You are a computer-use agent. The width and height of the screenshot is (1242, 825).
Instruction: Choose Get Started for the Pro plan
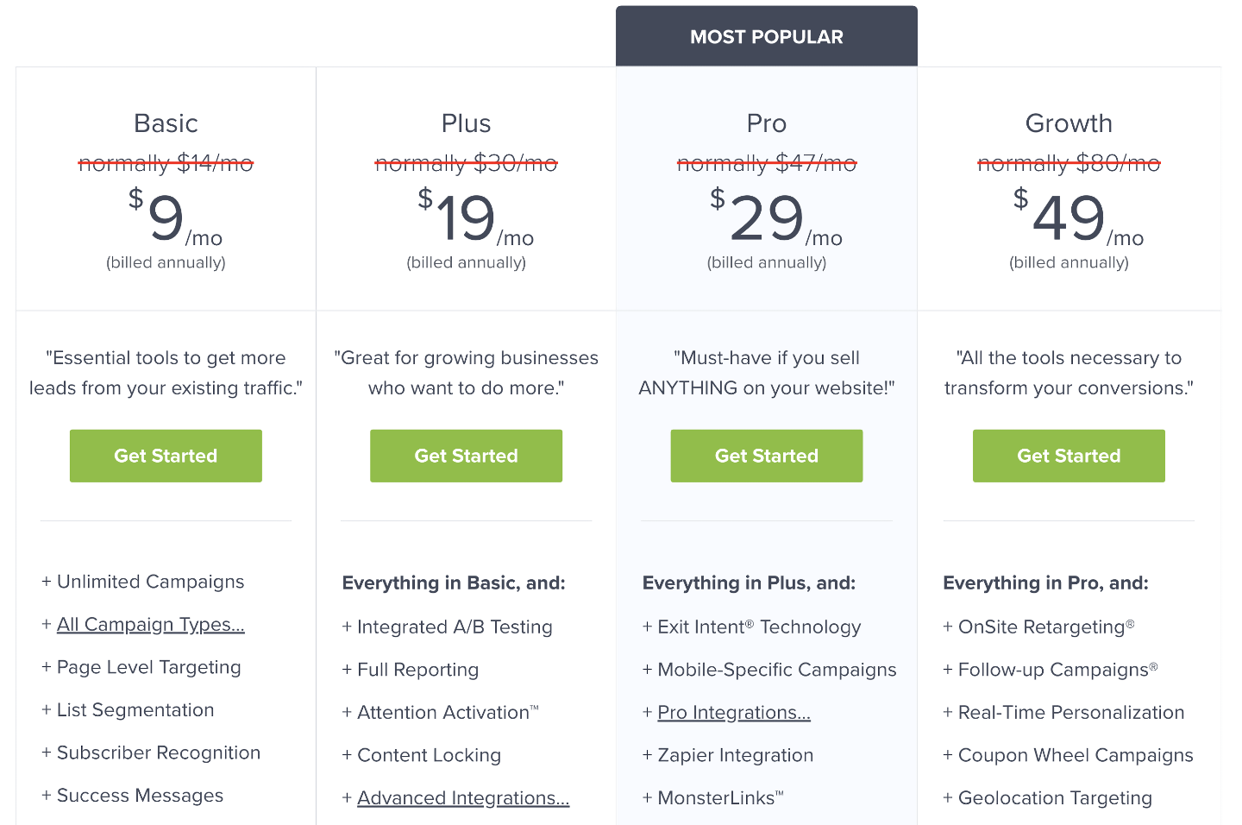(766, 456)
